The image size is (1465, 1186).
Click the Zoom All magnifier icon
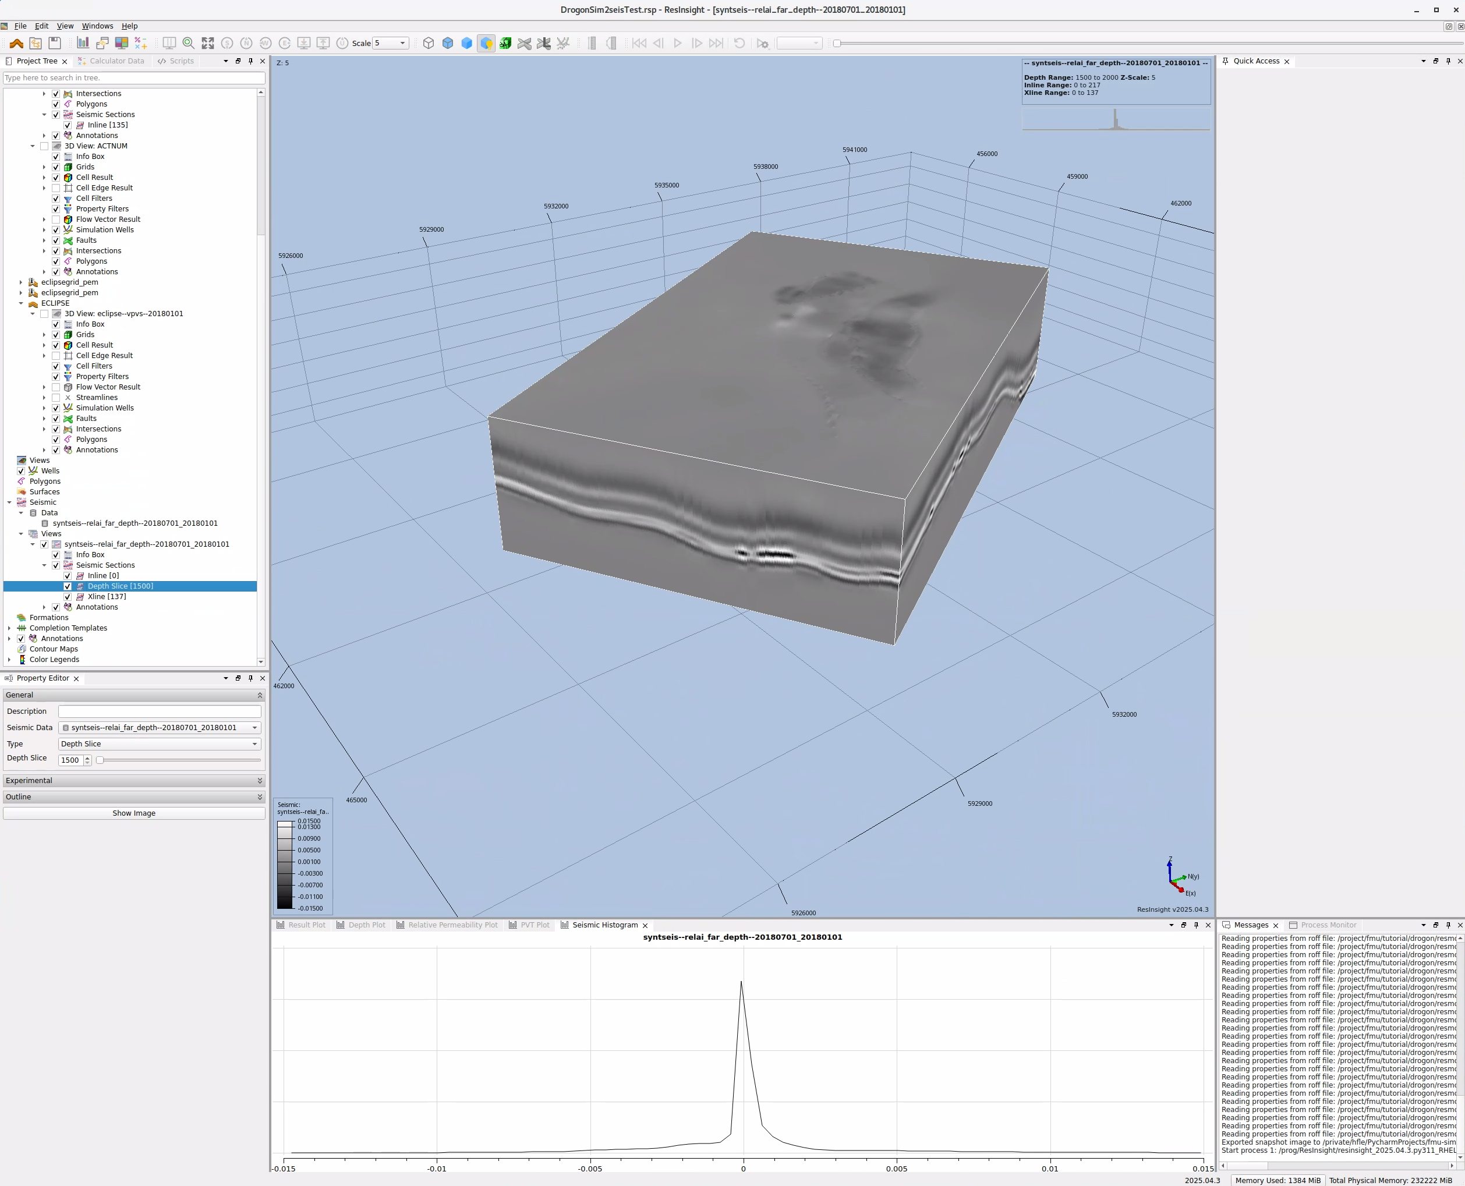click(189, 43)
